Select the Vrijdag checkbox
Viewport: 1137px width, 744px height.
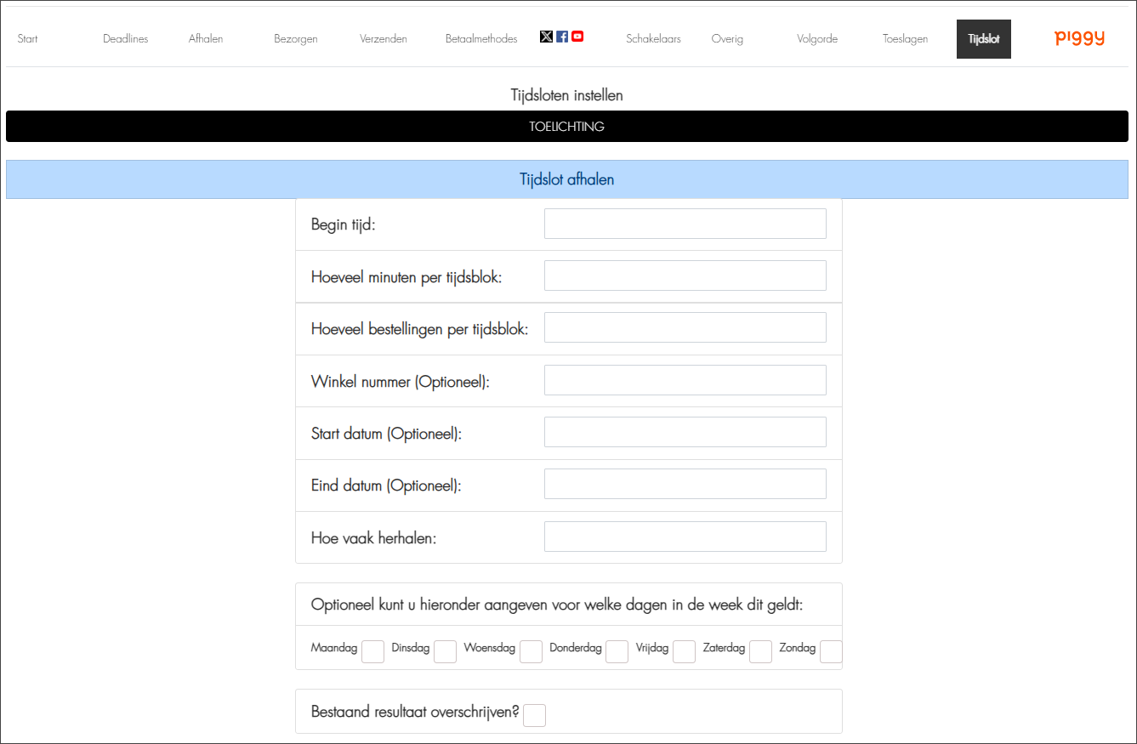coord(684,651)
